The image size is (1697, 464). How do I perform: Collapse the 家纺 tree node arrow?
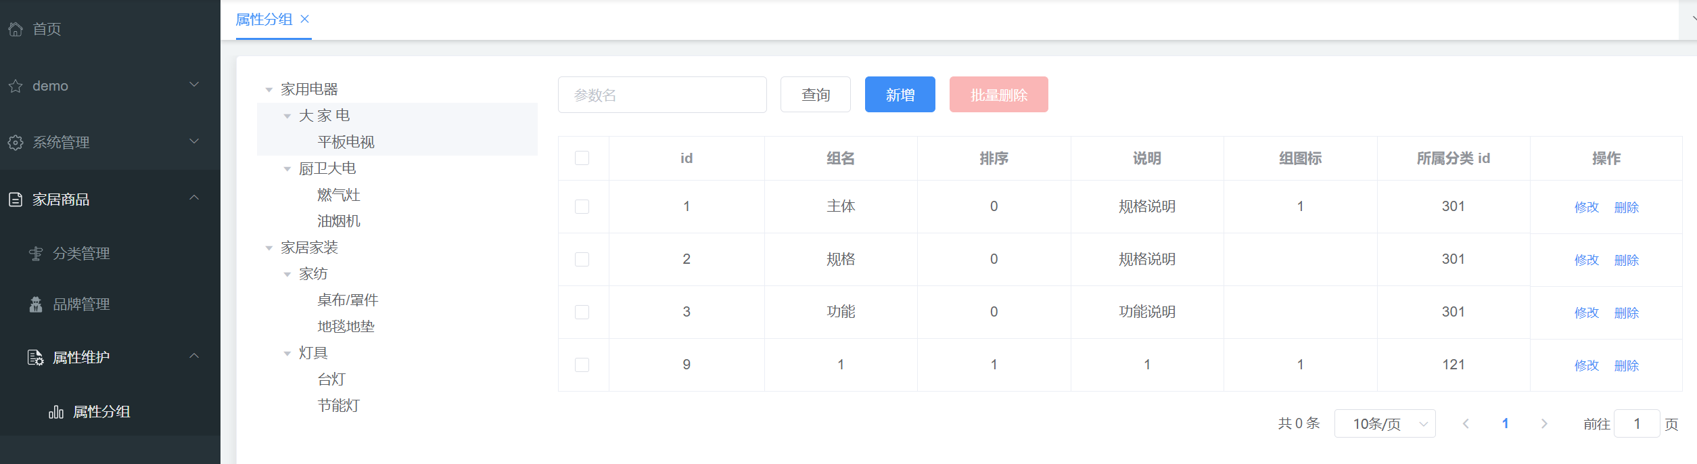(287, 275)
